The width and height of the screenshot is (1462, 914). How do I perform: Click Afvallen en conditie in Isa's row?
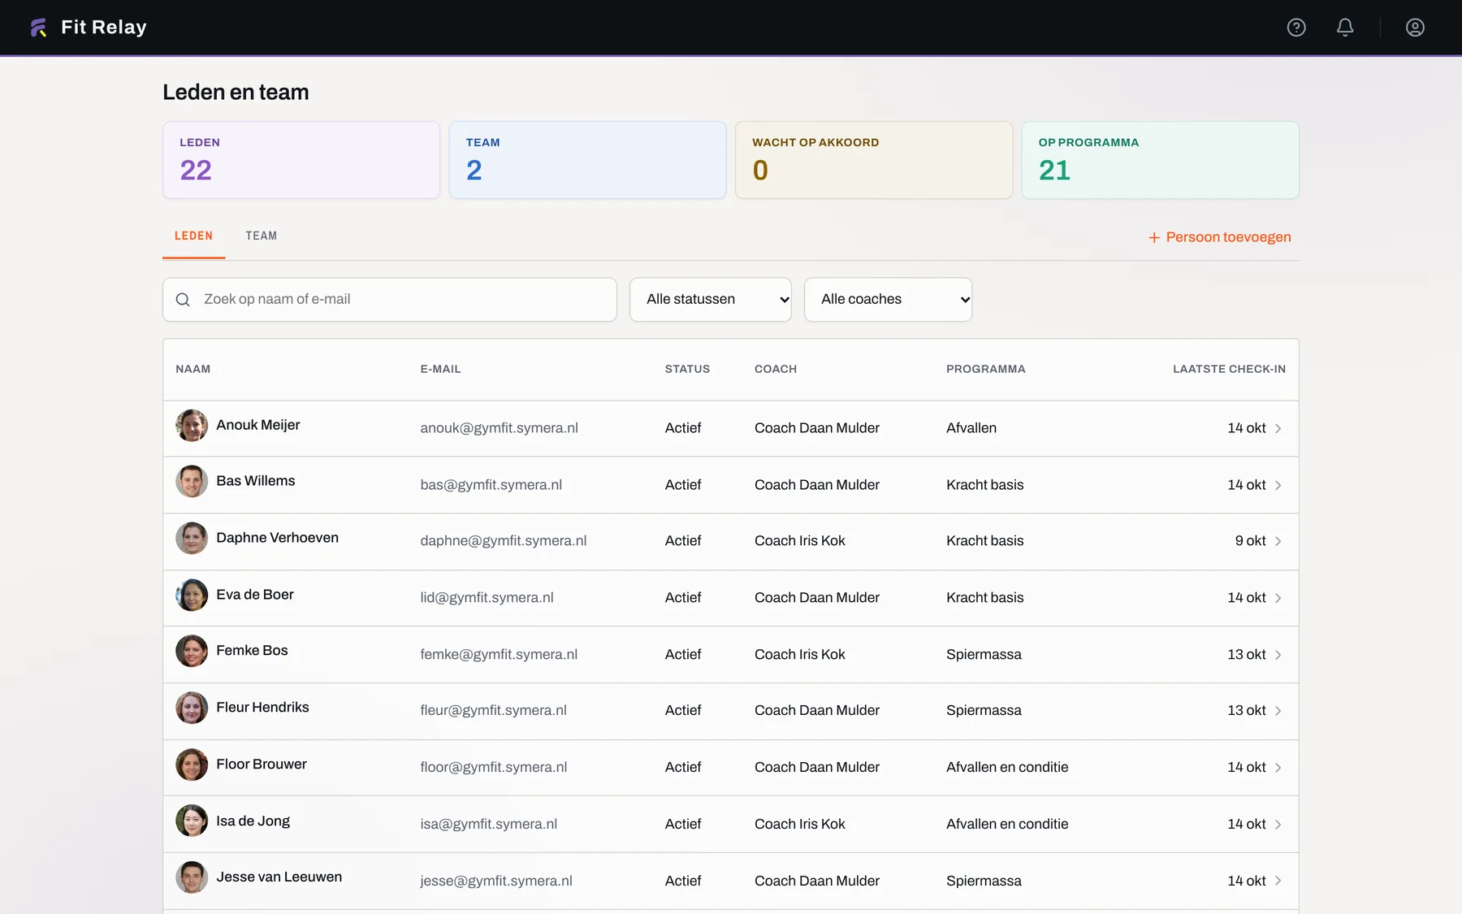point(1007,825)
